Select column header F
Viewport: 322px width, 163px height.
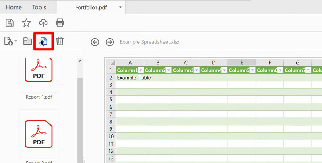[x=270, y=62]
